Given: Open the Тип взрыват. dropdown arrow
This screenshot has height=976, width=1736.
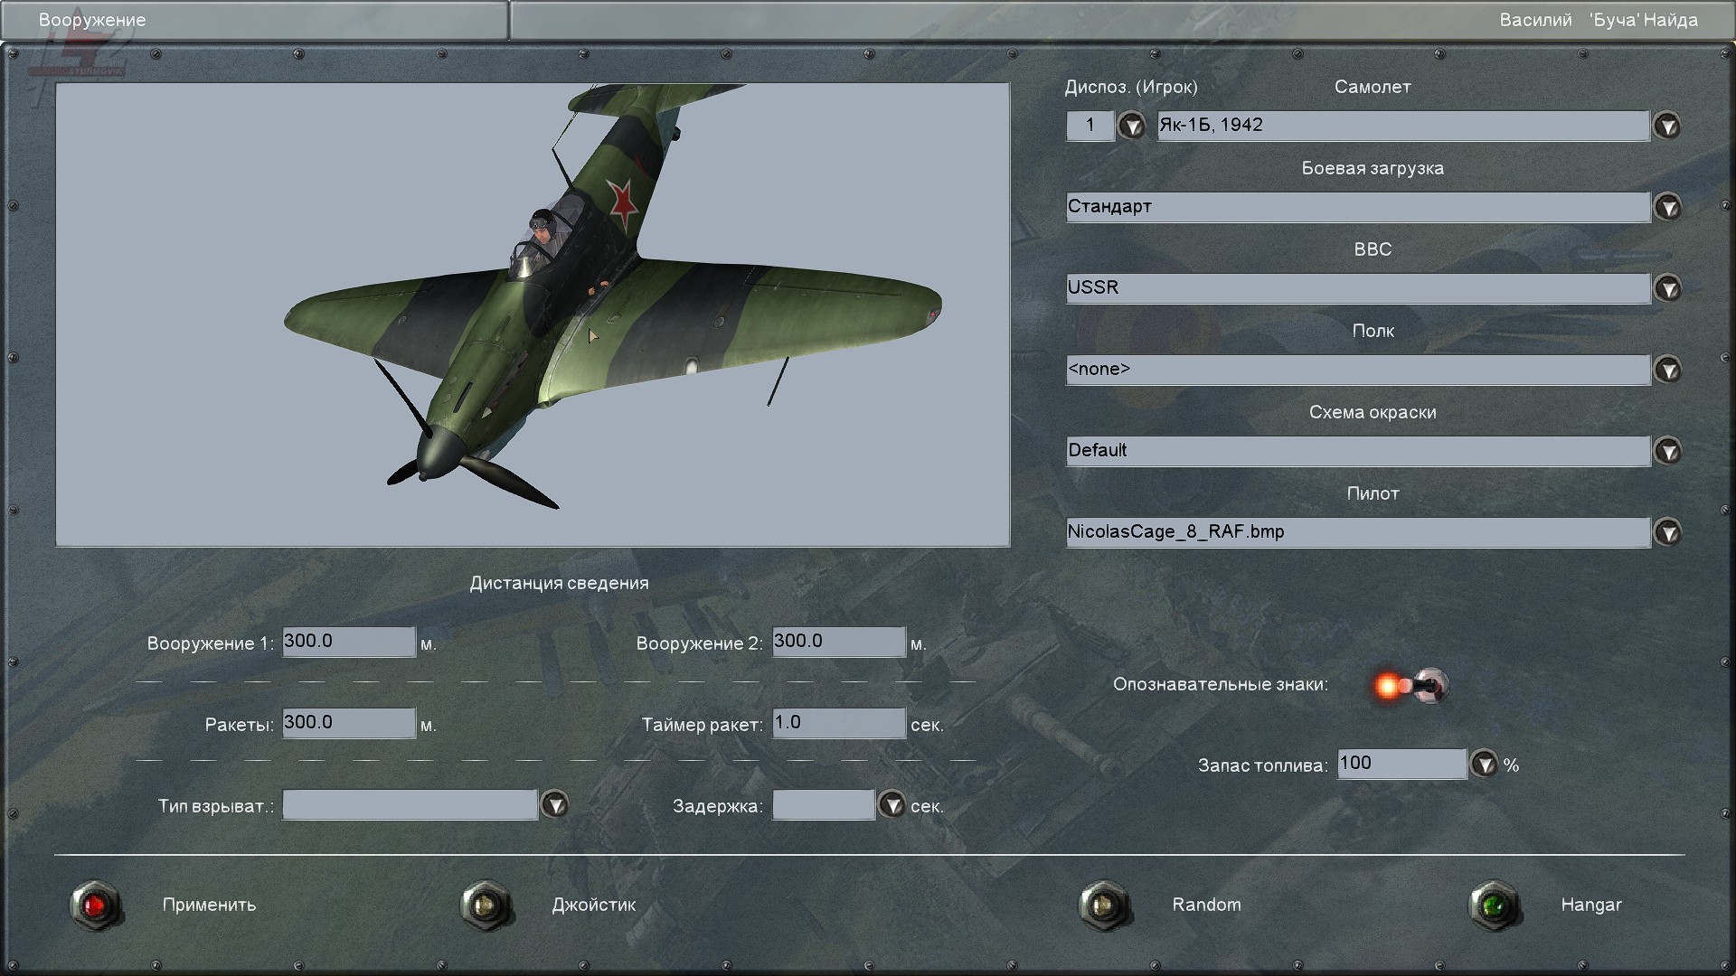Looking at the screenshot, I should click(553, 804).
